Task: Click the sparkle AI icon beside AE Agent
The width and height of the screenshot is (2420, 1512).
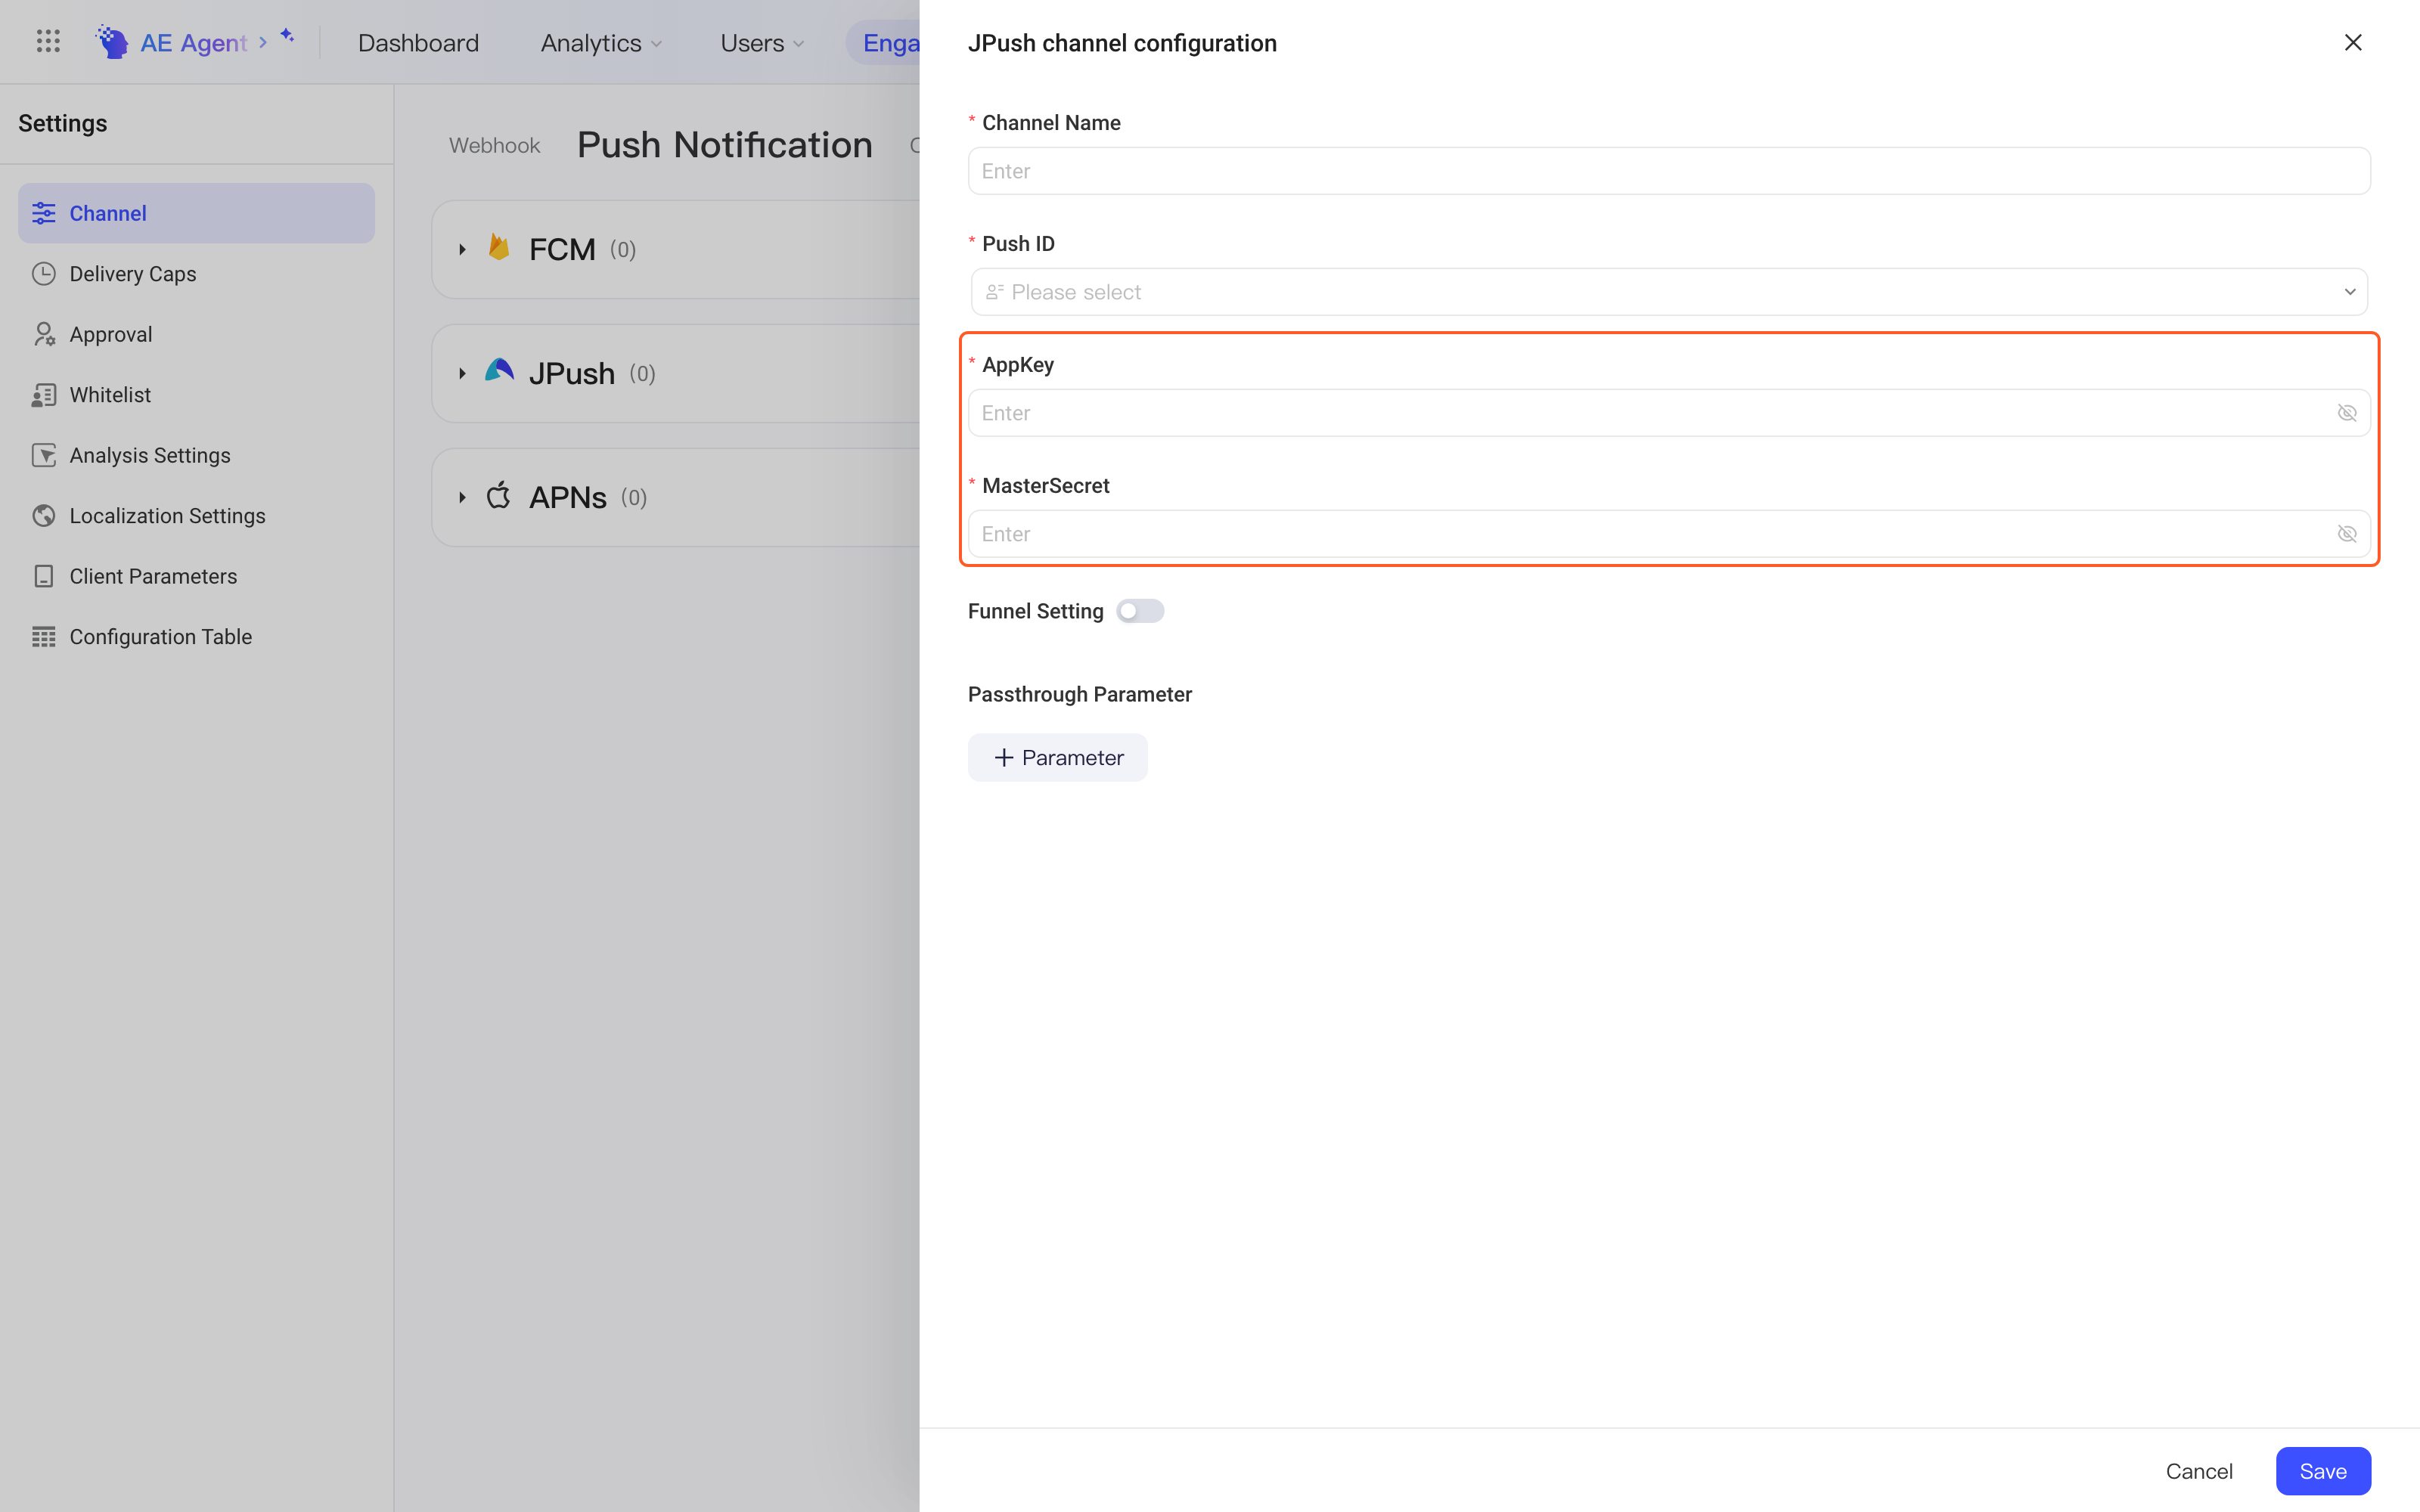Action: pos(287,36)
